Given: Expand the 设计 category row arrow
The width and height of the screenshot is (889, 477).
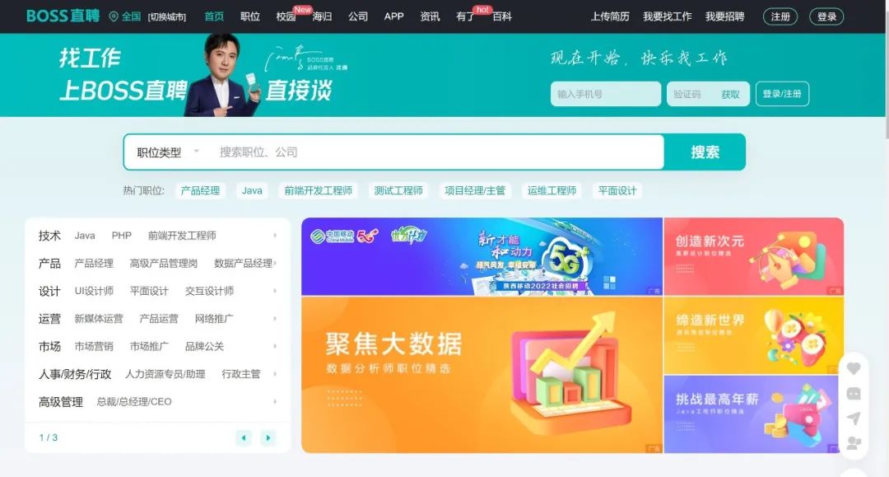Looking at the screenshot, I should pos(275,291).
